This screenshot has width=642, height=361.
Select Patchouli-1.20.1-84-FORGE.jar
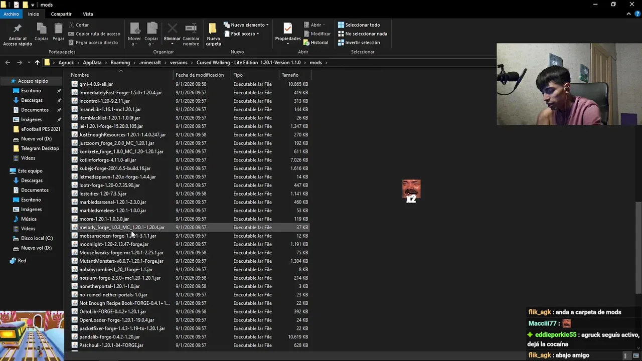coord(190,345)
